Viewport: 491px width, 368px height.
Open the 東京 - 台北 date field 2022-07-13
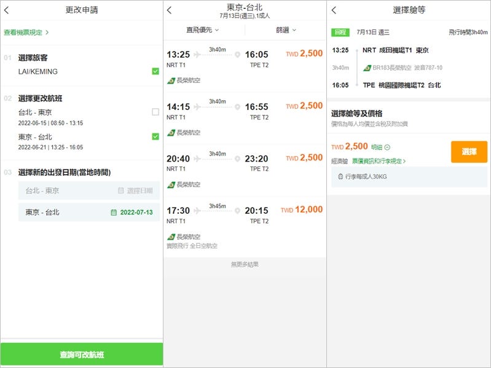pos(89,212)
